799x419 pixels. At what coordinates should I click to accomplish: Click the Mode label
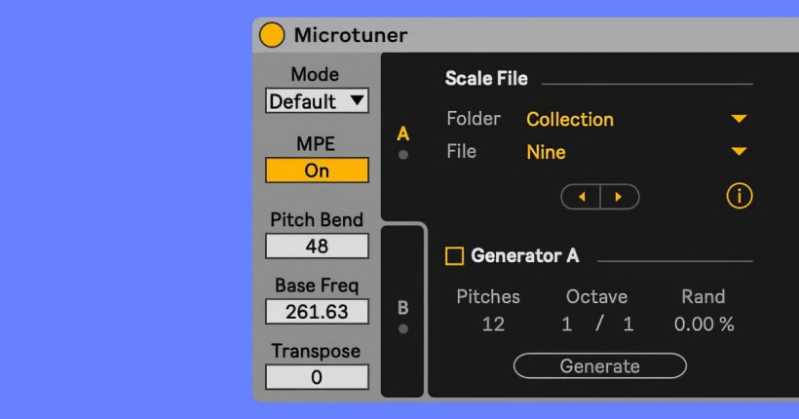315,74
